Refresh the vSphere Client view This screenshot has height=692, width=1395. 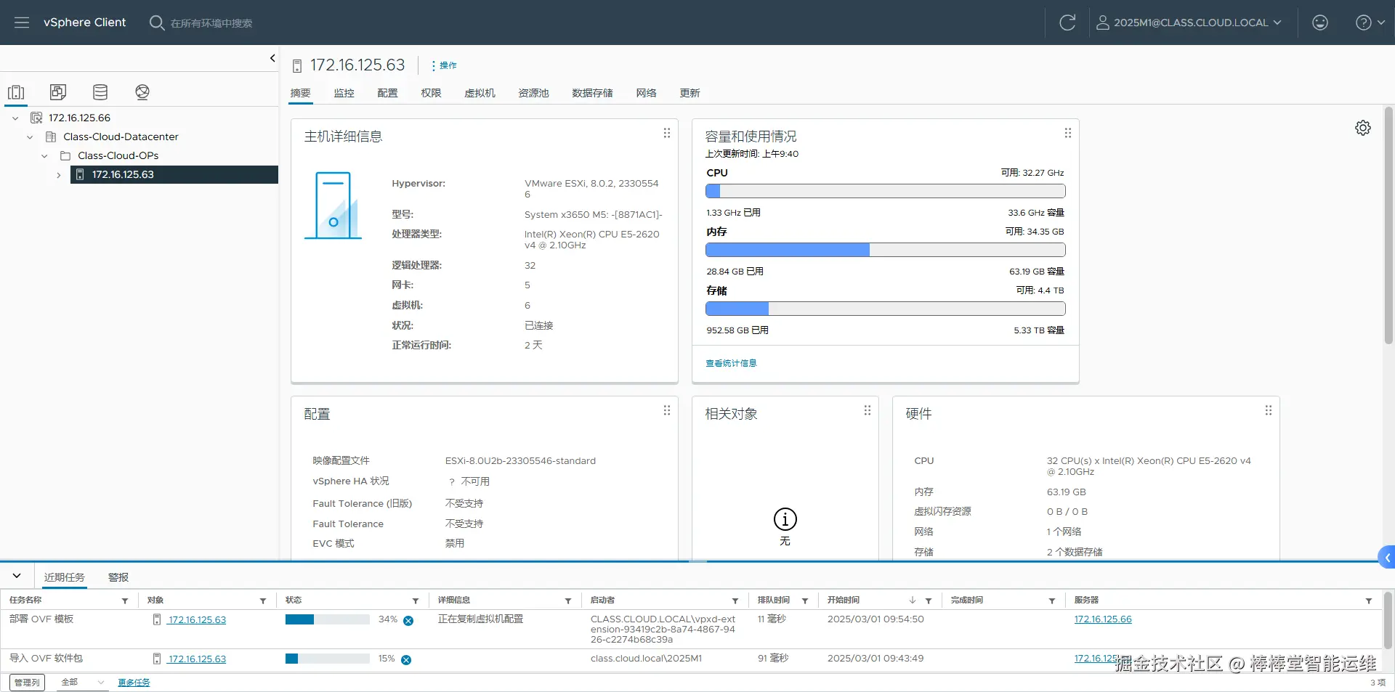[x=1067, y=23]
